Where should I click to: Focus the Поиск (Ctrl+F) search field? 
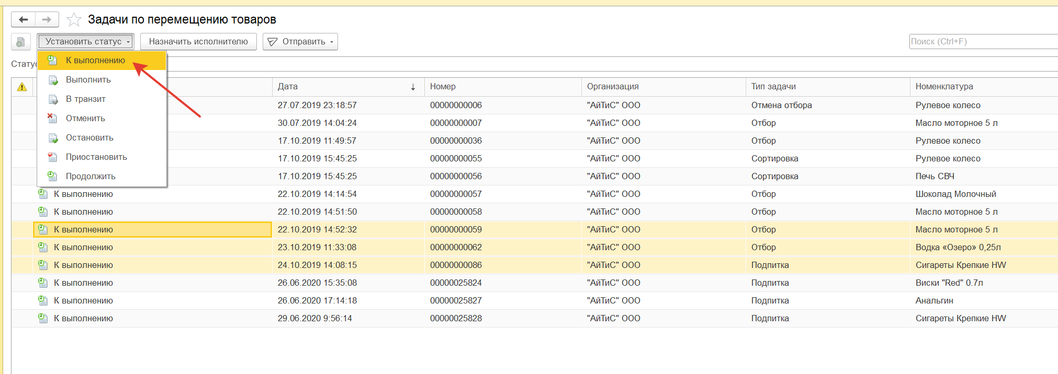tap(984, 42)
